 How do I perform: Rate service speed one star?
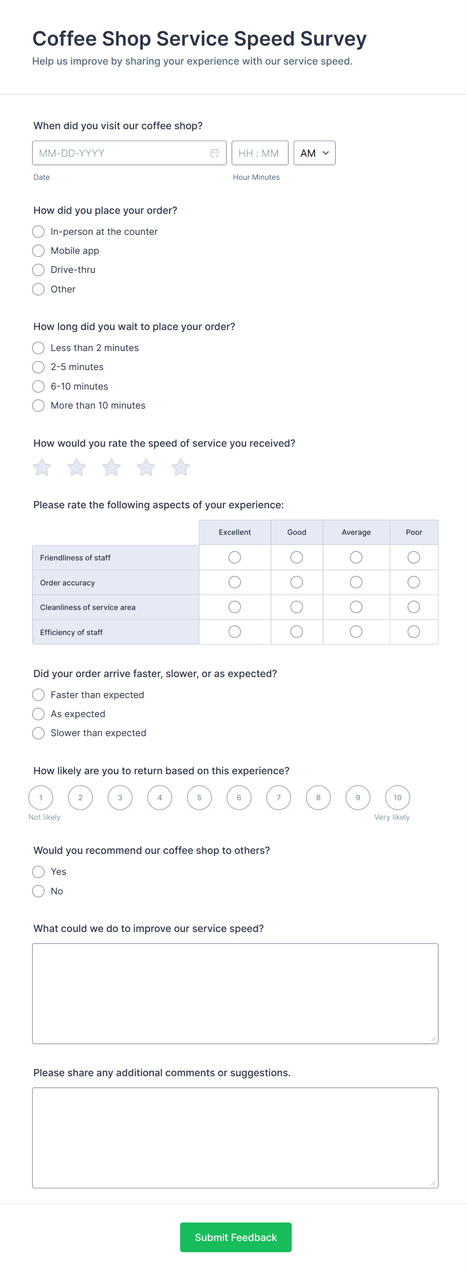coord(42,468)
